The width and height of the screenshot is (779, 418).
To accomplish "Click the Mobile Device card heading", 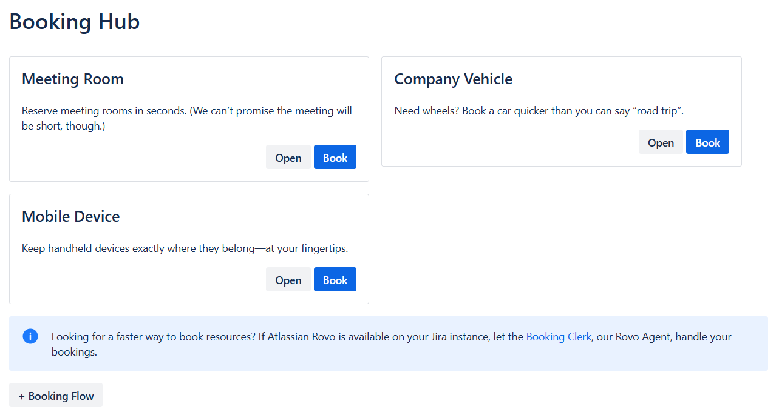I will pyautogui.click(x=70, y=216).
